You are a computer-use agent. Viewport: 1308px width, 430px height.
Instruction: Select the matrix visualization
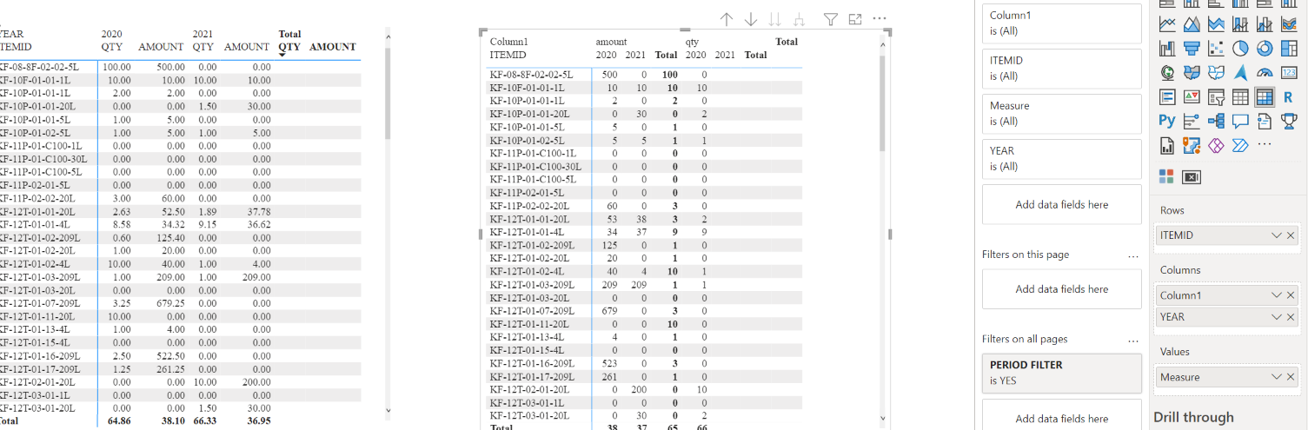click(x=1265, y=96)
